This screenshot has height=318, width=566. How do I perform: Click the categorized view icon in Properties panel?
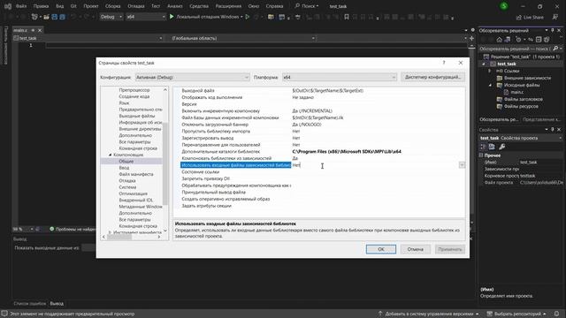pyautogui.click(x=483, y=147)
